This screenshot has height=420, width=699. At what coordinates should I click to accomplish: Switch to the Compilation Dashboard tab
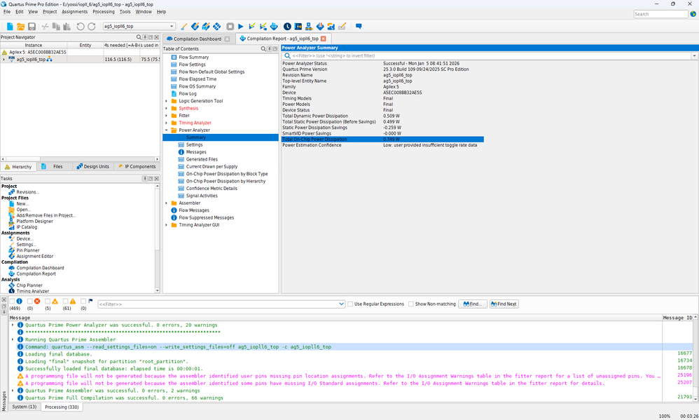(197, 39)
